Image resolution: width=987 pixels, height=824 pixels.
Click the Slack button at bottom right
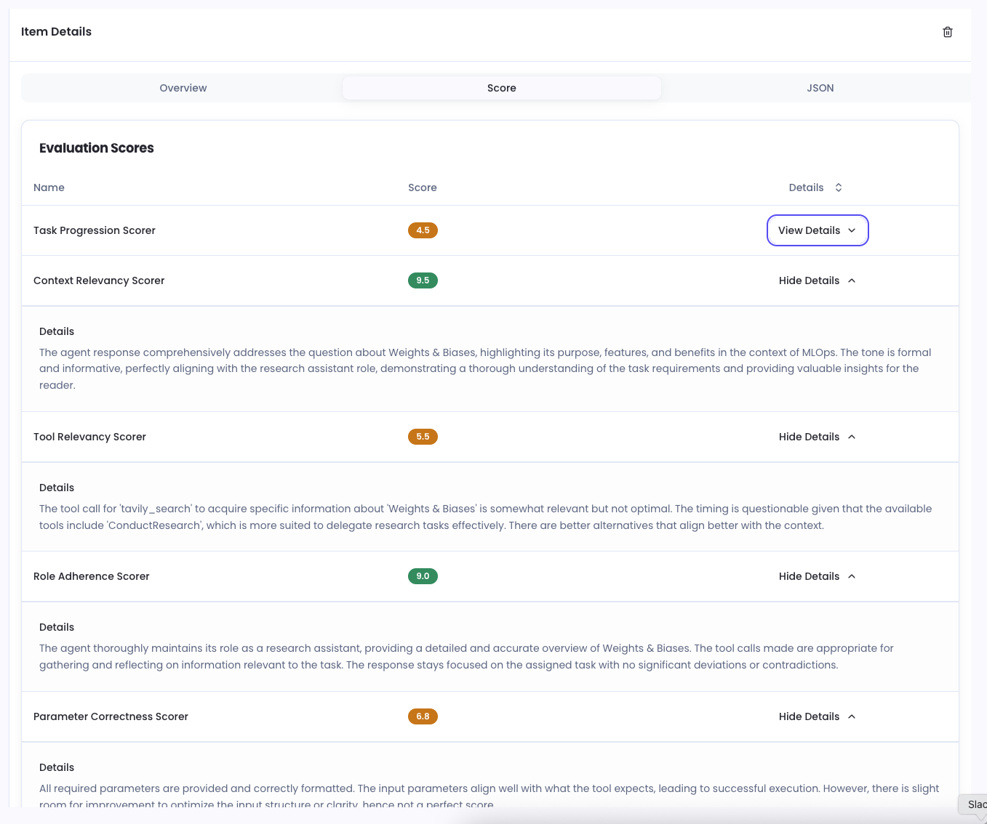click(x=977, y=804)
